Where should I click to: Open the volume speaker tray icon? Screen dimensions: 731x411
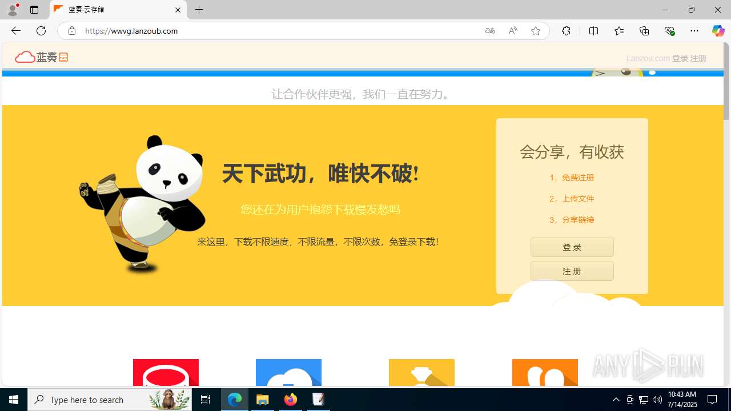coord(657,400)
